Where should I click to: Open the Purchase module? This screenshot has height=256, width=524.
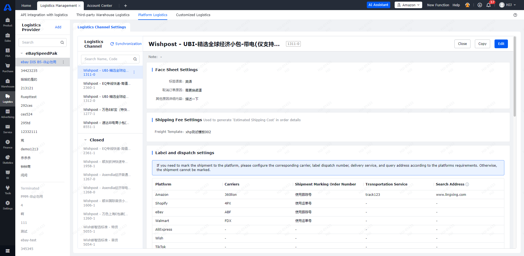coord(7,67)
